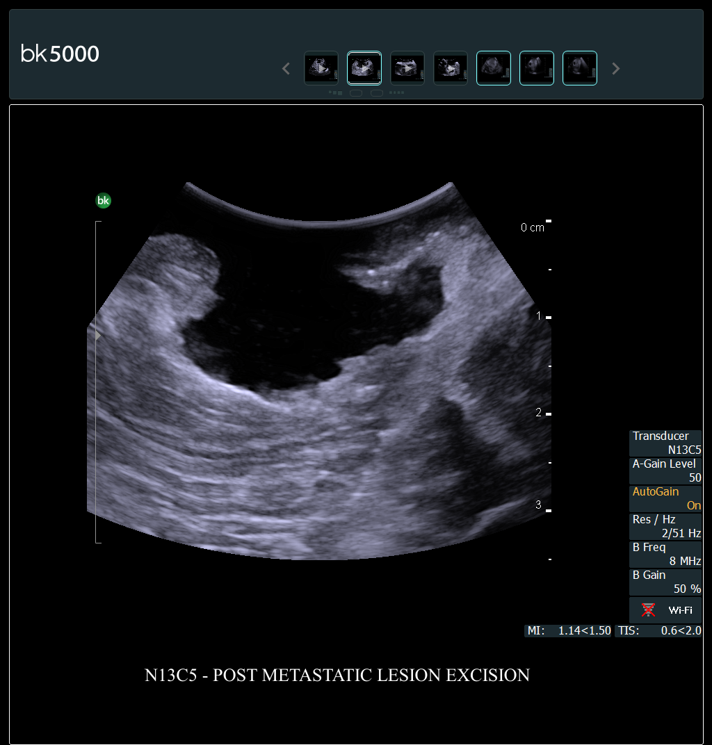Image resolution: width=712 pixels, height=745 pixels.
Task: Click the bk5000 logo in the header
Action: coord(60,54)
